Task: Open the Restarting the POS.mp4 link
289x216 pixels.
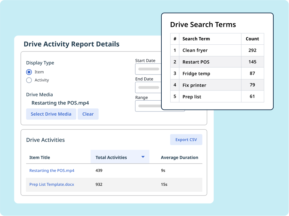Action: click(x=52, y=170)
